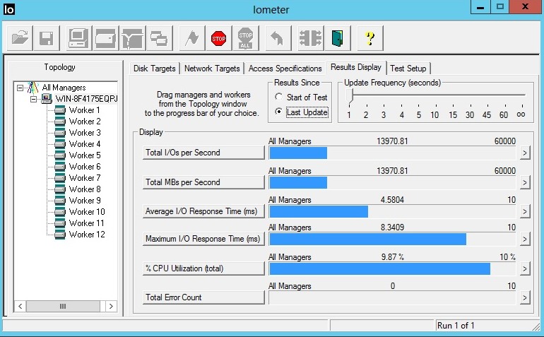This screenshot has height=337, width=544.
Task: Click topology scrollbar left arrow
Action: pos(20,306)
